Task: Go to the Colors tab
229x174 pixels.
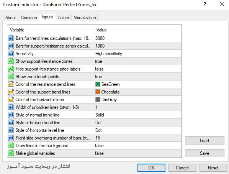Action: click(x=63, y=18)
